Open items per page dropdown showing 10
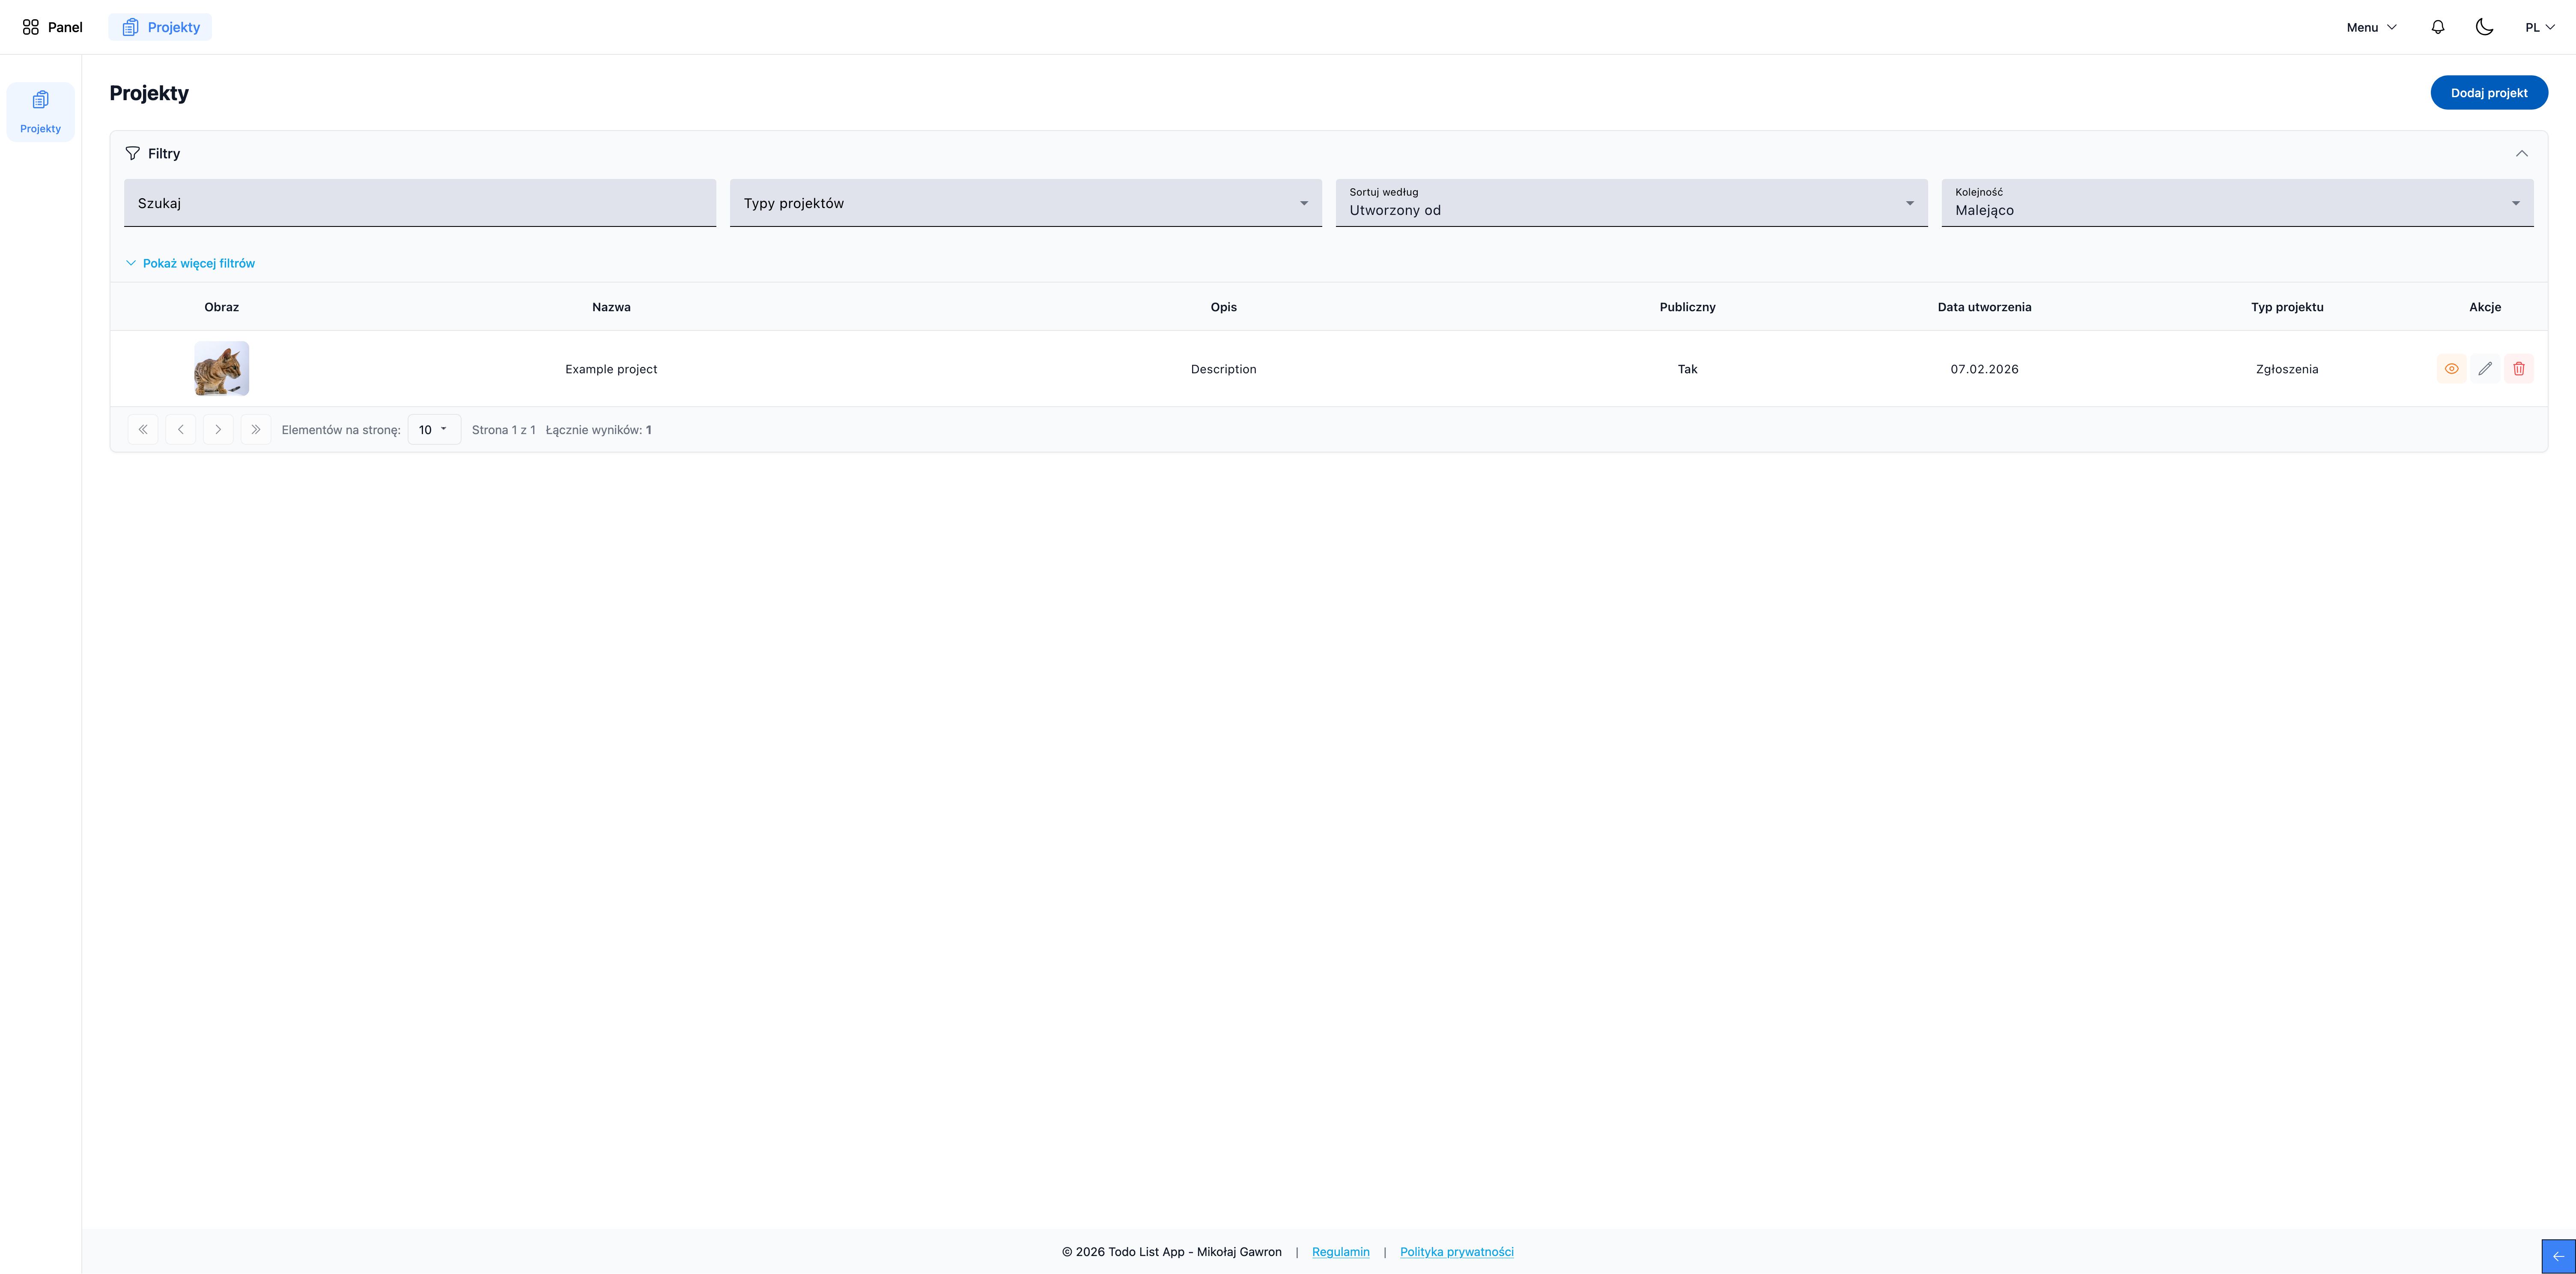The height and width of the screenshot is (1274, 2576). click(x=434, y=429)
